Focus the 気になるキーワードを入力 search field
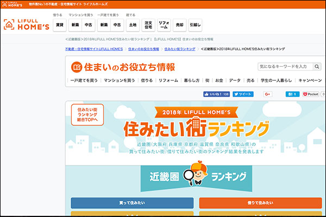Image resolution: width=326 pixels, height=217 pixels. pyautogui.click(x=284, y=67)
